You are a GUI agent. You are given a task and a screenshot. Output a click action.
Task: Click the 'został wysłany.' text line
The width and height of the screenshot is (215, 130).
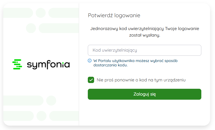[145, 35]
